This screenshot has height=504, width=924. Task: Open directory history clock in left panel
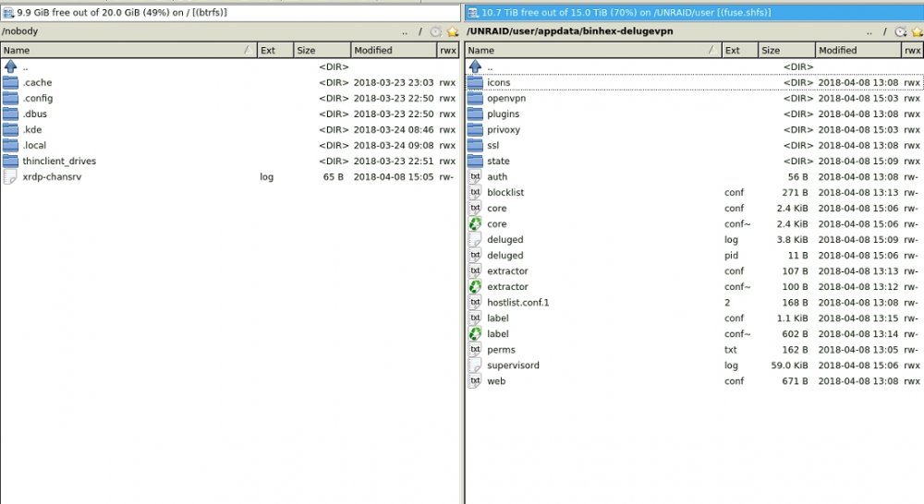[436, 31]
